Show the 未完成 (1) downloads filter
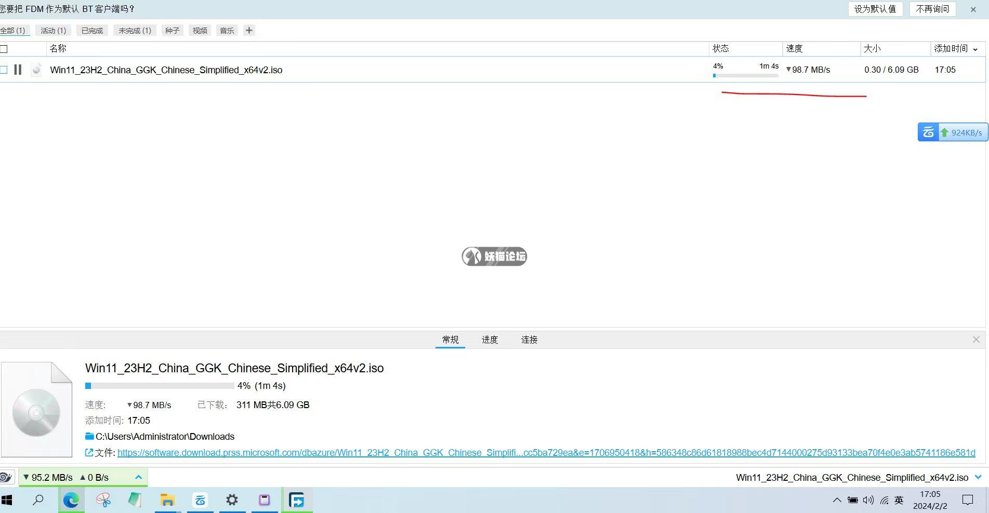Screen dimensions: 989x513 point(135,31)
